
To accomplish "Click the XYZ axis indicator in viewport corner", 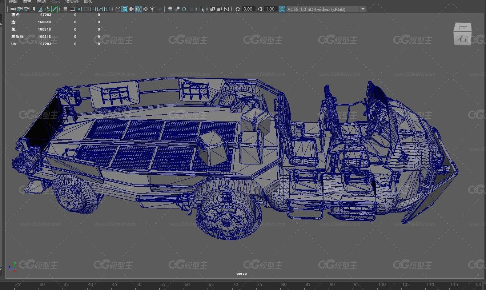I will (13, 267).
